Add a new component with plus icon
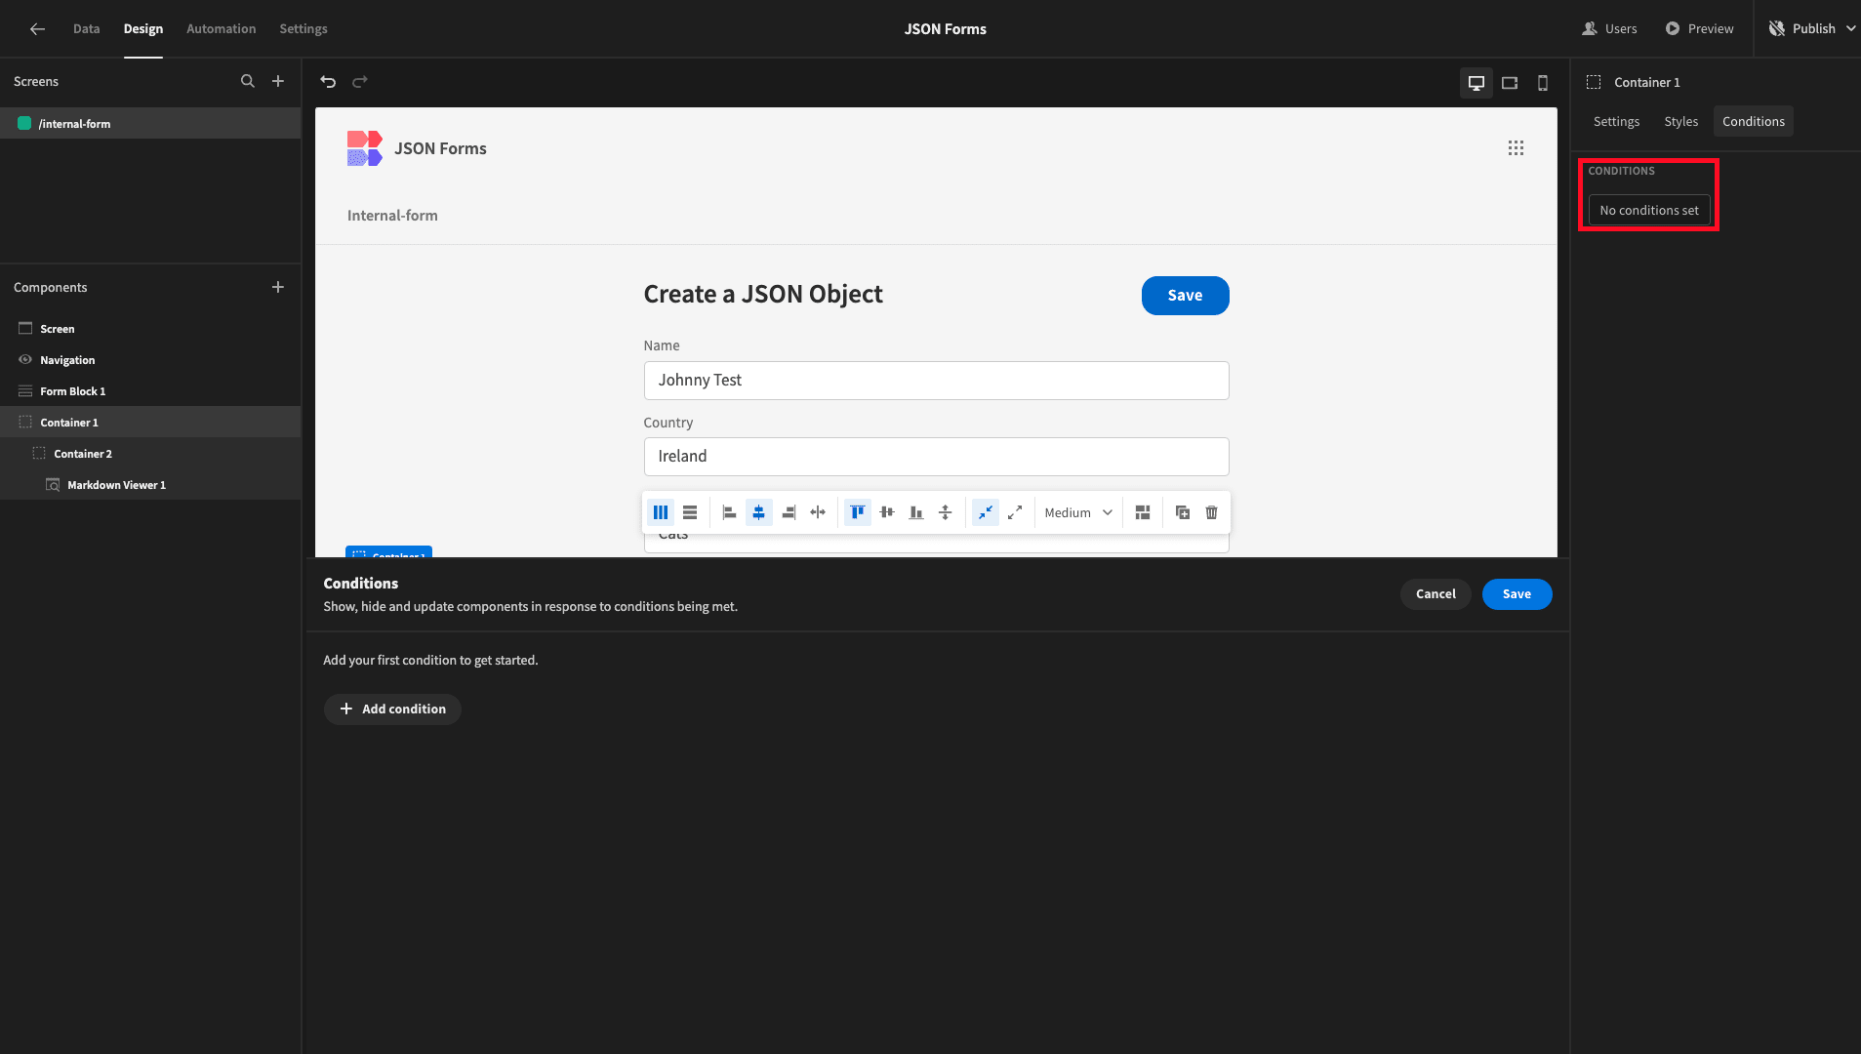The image size is (1861, 1054). click(x=278, y=287)
